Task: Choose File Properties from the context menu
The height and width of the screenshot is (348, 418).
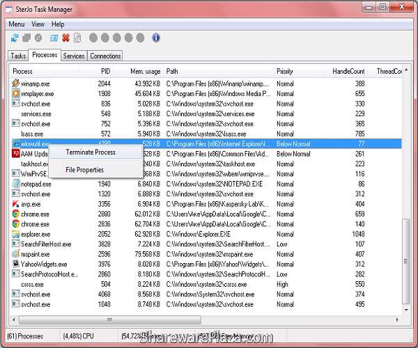Action: pos(95,170)
